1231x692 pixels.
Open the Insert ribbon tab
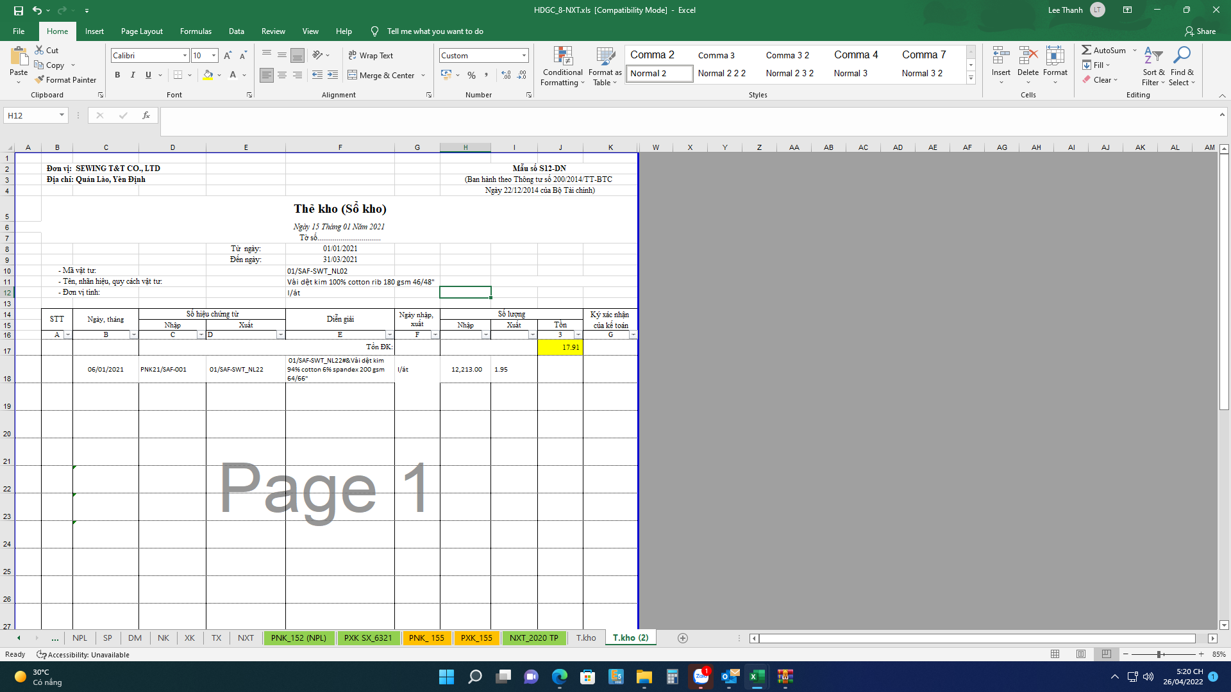pyautogui.click(x=94, y=31)
